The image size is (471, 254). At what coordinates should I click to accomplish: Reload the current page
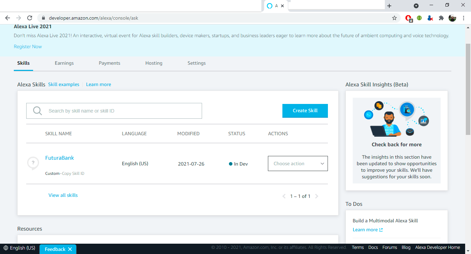click(30, 18)
